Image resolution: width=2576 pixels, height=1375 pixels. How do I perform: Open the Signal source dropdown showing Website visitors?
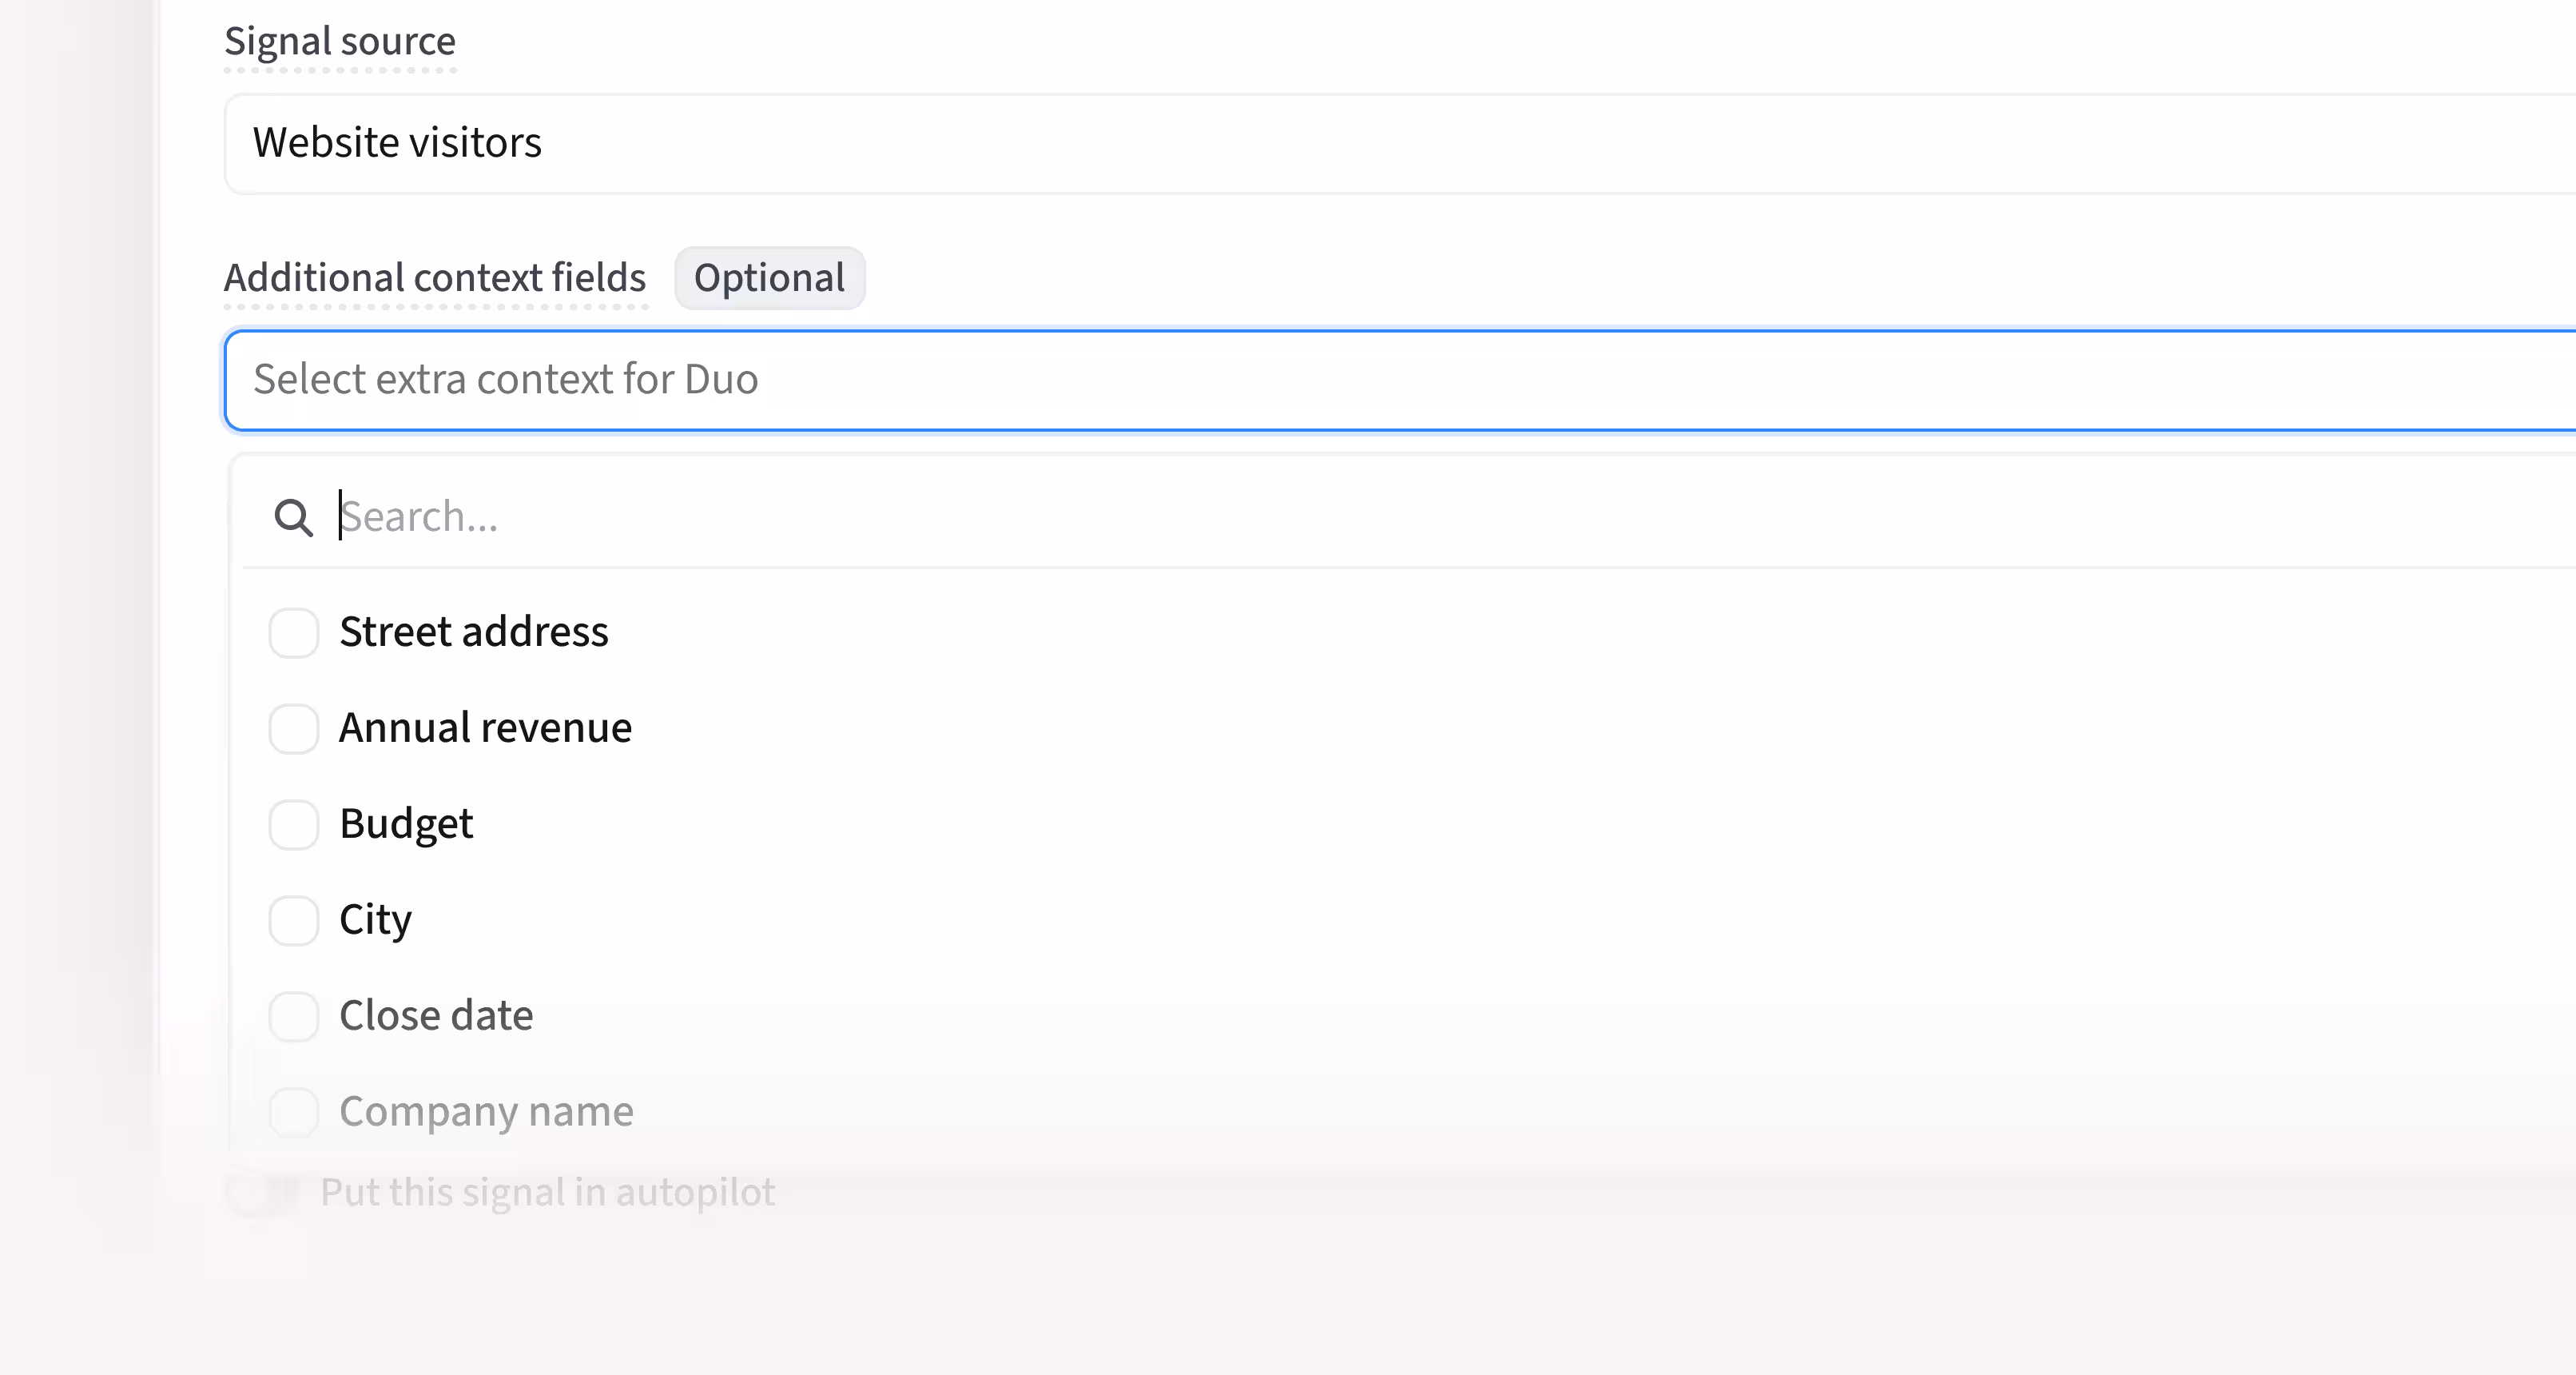point(1400,143)
